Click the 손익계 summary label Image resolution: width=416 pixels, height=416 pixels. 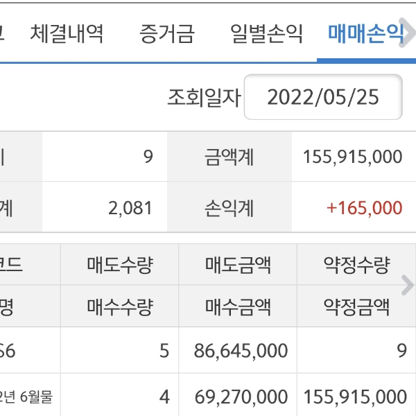click(x=229, y=207)
